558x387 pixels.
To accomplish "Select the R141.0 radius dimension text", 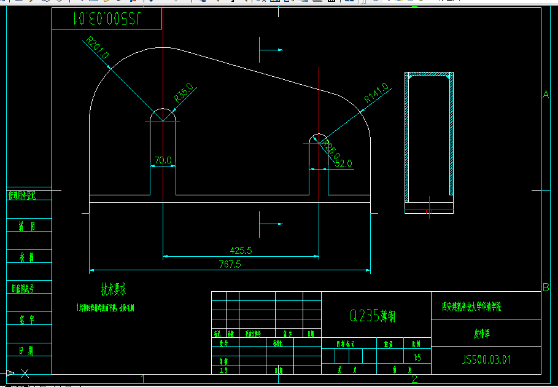I will 376,93.
